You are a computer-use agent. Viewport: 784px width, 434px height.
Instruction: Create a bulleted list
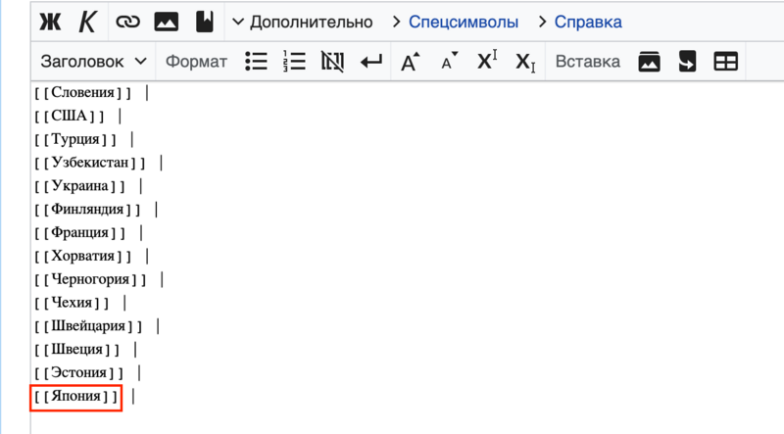[256, 62]
